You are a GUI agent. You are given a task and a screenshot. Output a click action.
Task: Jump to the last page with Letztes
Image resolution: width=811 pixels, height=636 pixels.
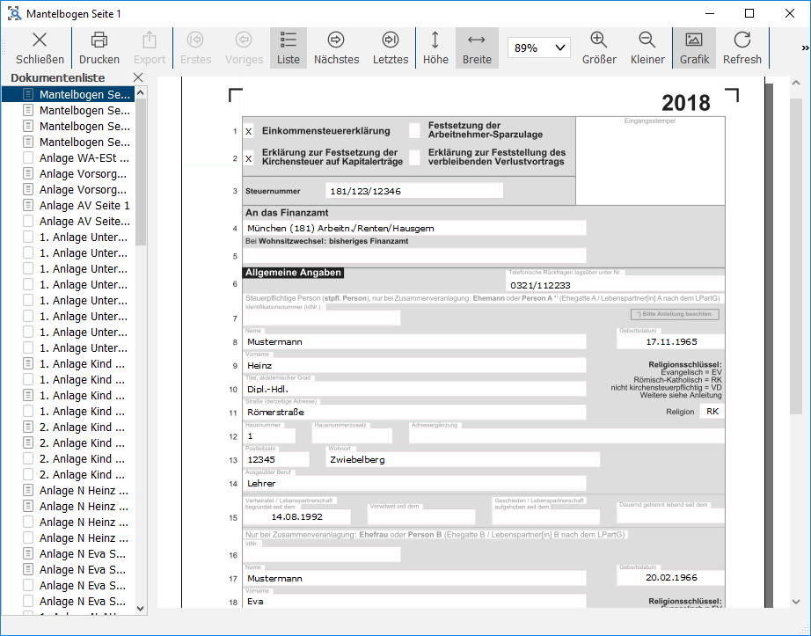click(391, 48)
